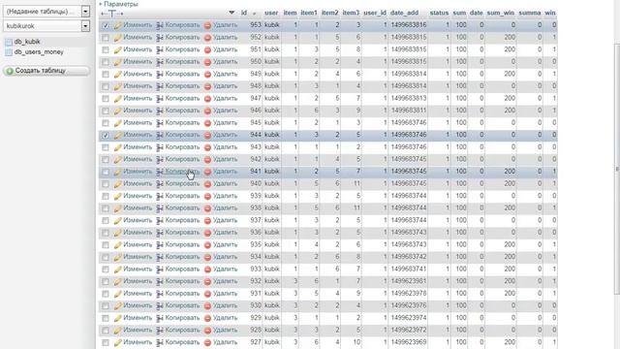Click the red delete icon for row 935

point(207,245)
